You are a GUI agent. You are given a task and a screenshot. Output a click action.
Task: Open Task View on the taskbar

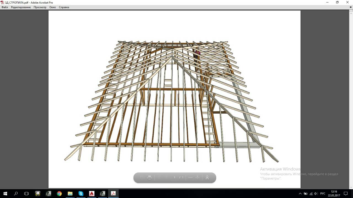(x=26, y=194)
